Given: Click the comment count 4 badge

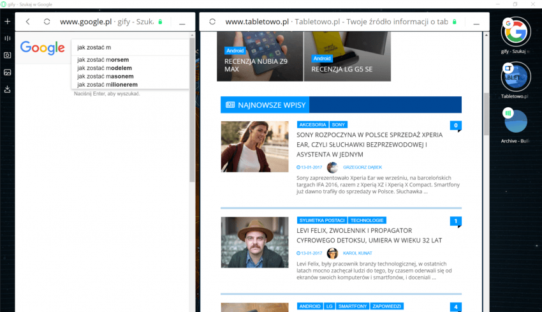Looking at the screenshot, I should coord(455,307).
